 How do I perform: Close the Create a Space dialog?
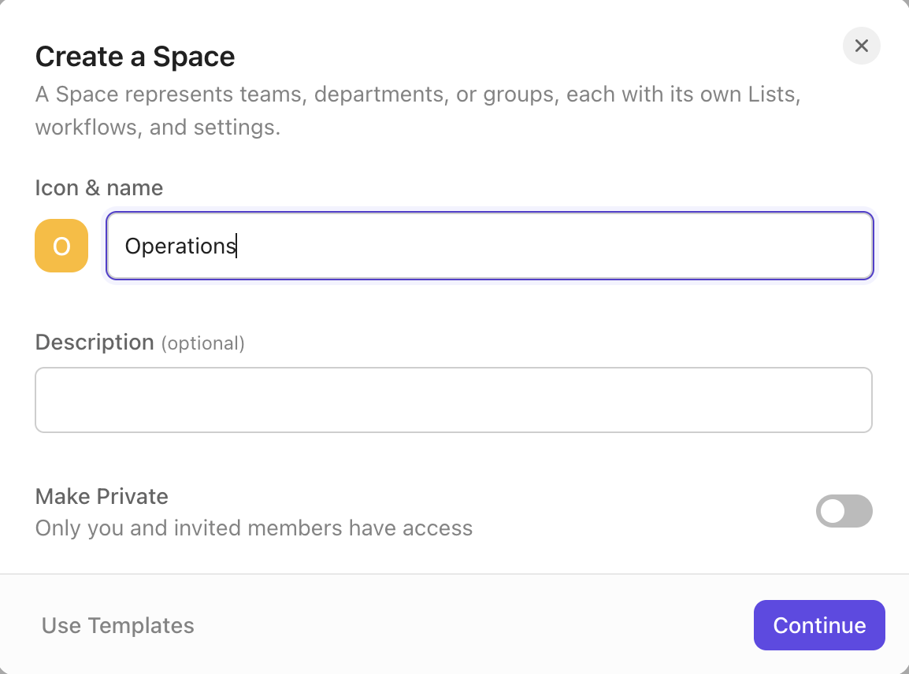pyautogui.click(x=861, y=46)
